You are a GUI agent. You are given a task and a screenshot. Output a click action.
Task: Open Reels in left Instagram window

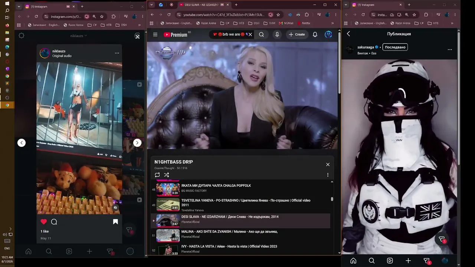click(69, 251)
